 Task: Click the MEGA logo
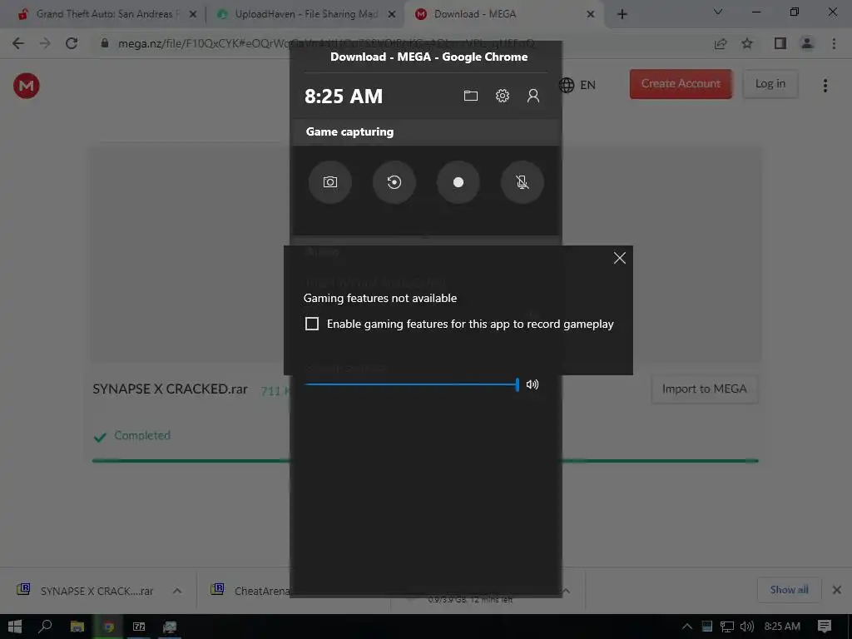26,86
